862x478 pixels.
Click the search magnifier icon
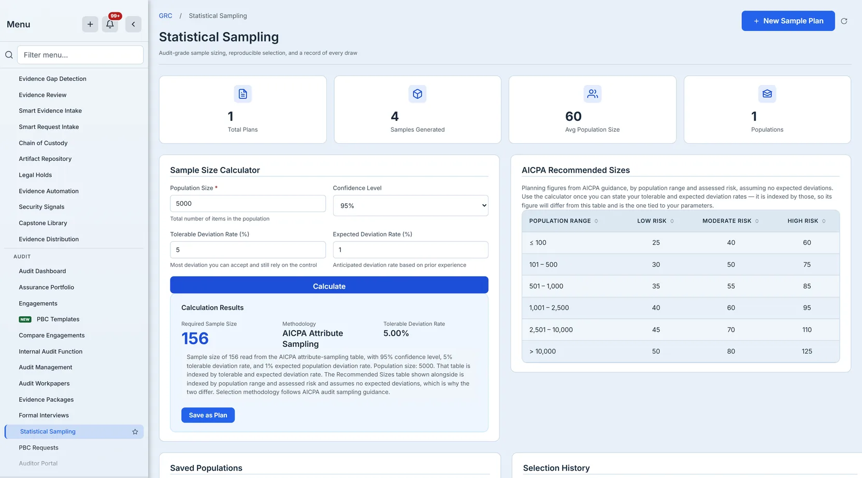pos(9,55)
